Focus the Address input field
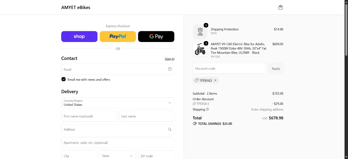 (x=118, y=129)
